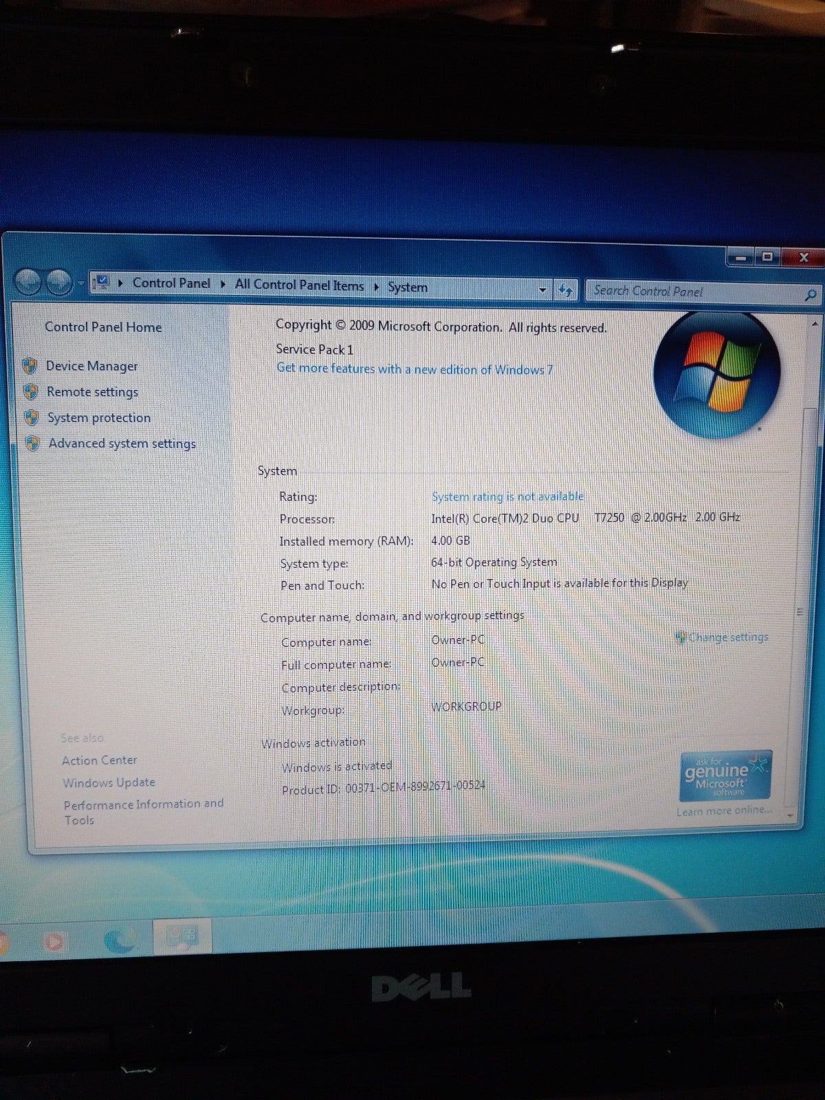Click Change settings link
Screen dimensions: 825x1100
click(728, 637)
